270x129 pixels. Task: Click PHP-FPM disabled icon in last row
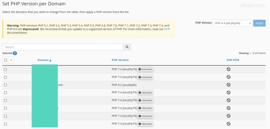tap(228, 124)
